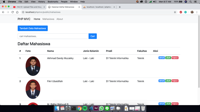
Task: View site information for localhost
Action: [23, 12]
